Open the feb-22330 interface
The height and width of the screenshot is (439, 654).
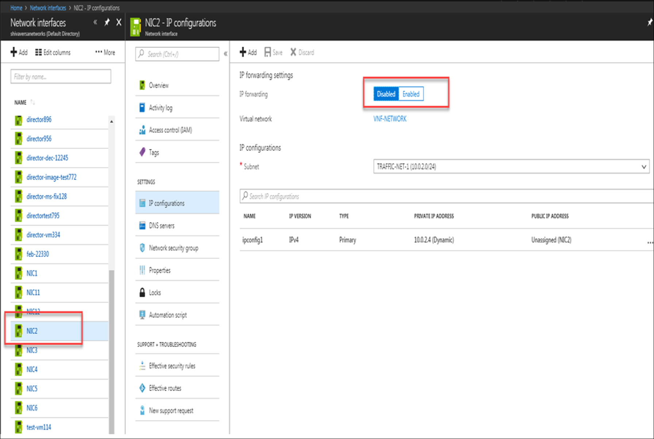[38, 254]
